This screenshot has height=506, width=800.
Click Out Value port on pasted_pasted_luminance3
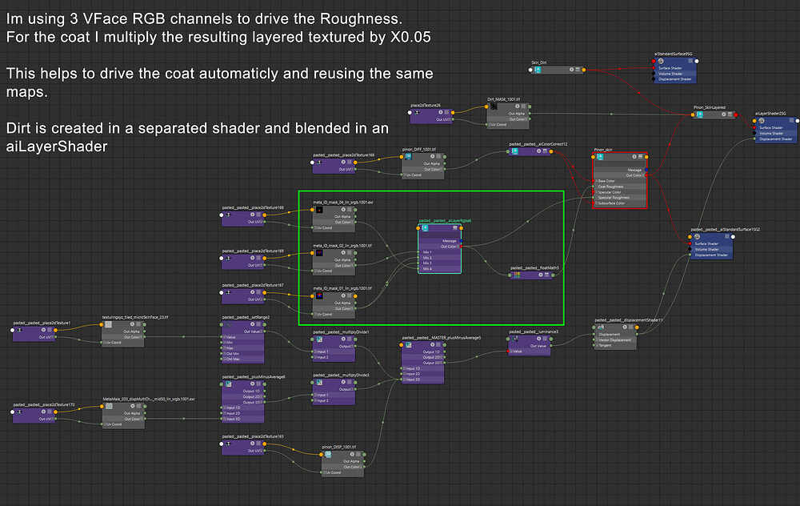[552, 346]
